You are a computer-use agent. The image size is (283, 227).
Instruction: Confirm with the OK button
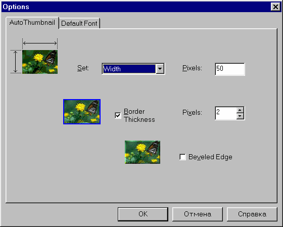(x=143, y=214)
